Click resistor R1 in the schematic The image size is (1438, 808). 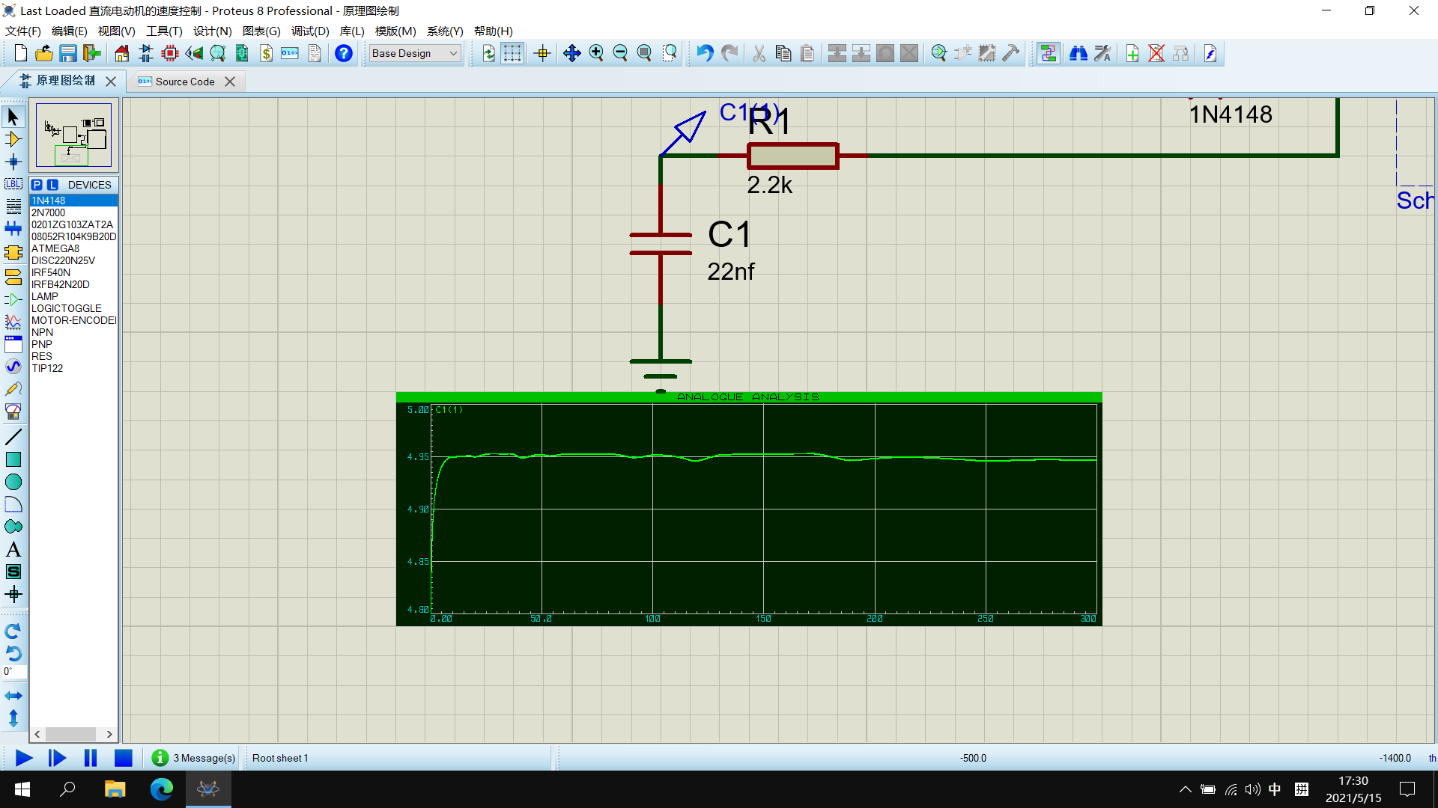pos(792,156)
